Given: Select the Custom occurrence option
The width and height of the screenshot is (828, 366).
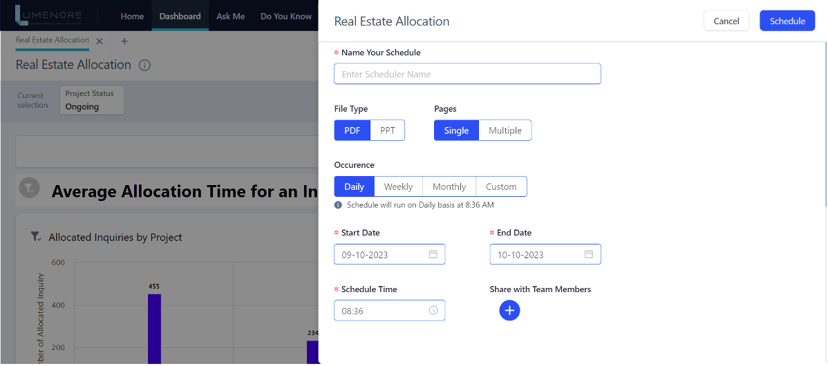Looking at the screenshot, I should 501,186.
